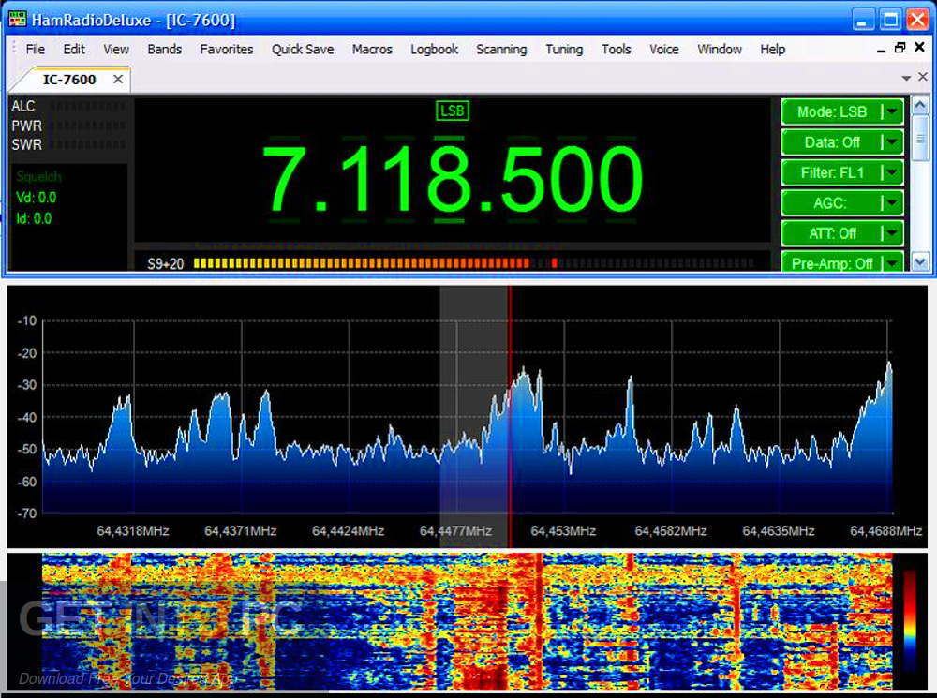Screen dimensions: 937x698
Task: Close the IC-7600 tab
Action: point(118,79)
